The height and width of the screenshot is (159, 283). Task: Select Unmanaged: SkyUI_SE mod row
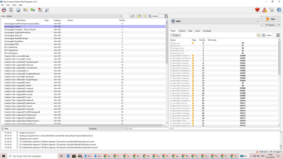coord(84,35)
